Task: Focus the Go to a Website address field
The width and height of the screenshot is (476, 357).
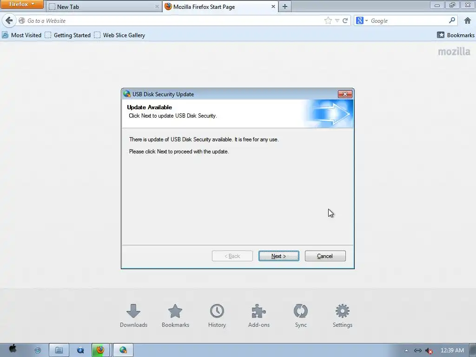Action: pos(170,20)
